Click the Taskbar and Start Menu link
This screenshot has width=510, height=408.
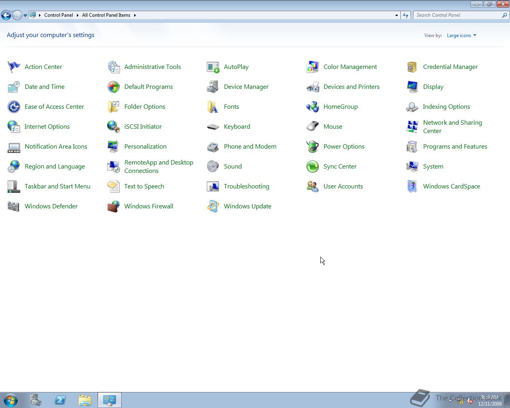pyautogui.click(x=57, y=186)
